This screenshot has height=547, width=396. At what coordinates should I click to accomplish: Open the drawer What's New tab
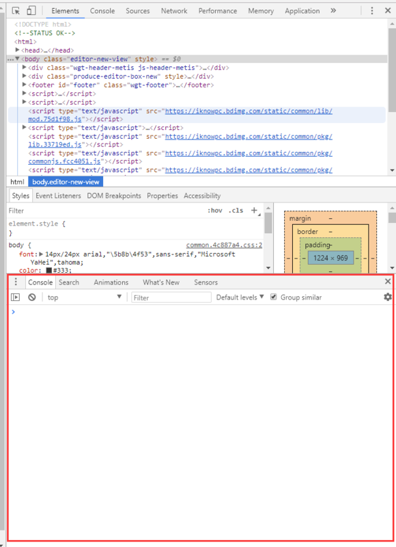tap(161, 282)
